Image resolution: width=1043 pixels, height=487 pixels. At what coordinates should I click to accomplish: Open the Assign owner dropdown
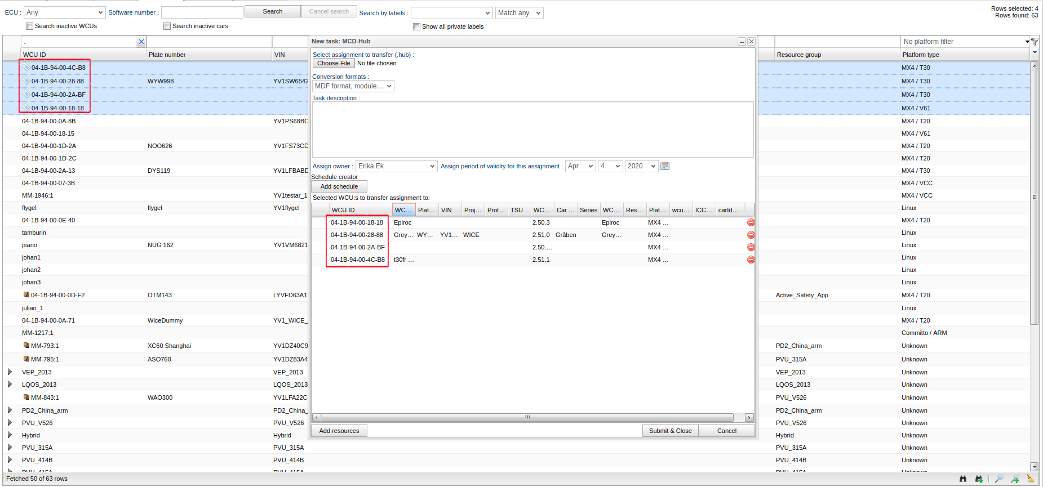pos(397,166)
